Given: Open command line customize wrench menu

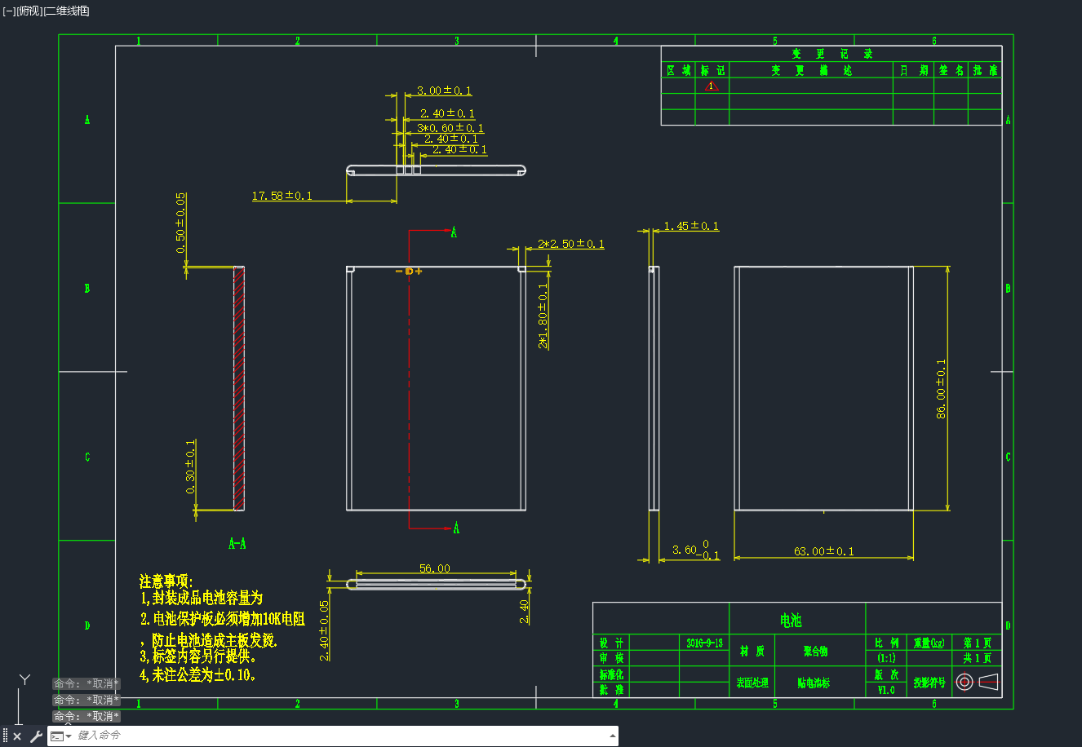Looking at the screenshot, I should pos(36,736).
